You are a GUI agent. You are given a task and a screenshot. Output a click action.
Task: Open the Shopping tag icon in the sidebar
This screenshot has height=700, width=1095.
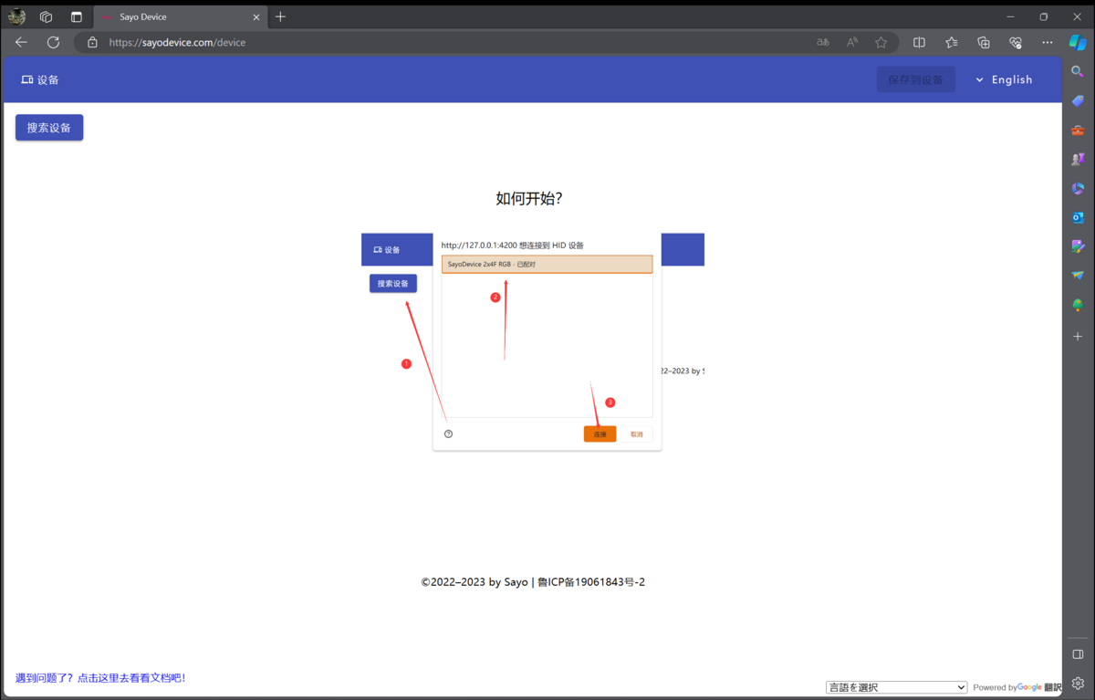[1077, 100]
